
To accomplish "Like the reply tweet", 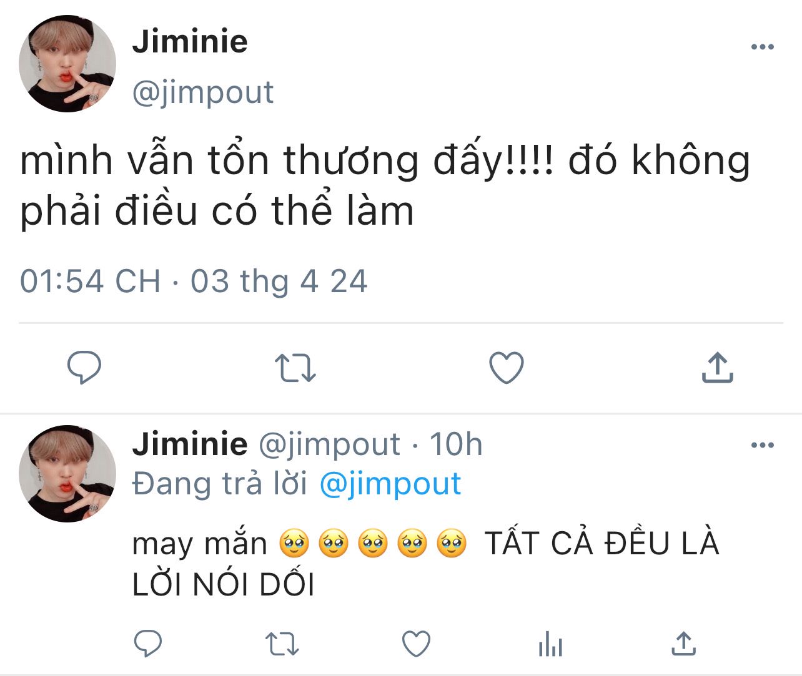I will click(x=416, y=644).
